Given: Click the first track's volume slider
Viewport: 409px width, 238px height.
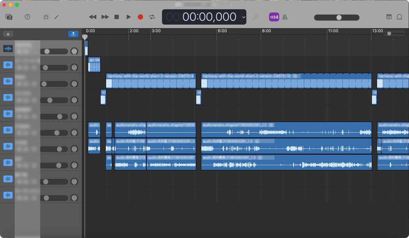Looking at the screenshot, I should tap(54, 51).
